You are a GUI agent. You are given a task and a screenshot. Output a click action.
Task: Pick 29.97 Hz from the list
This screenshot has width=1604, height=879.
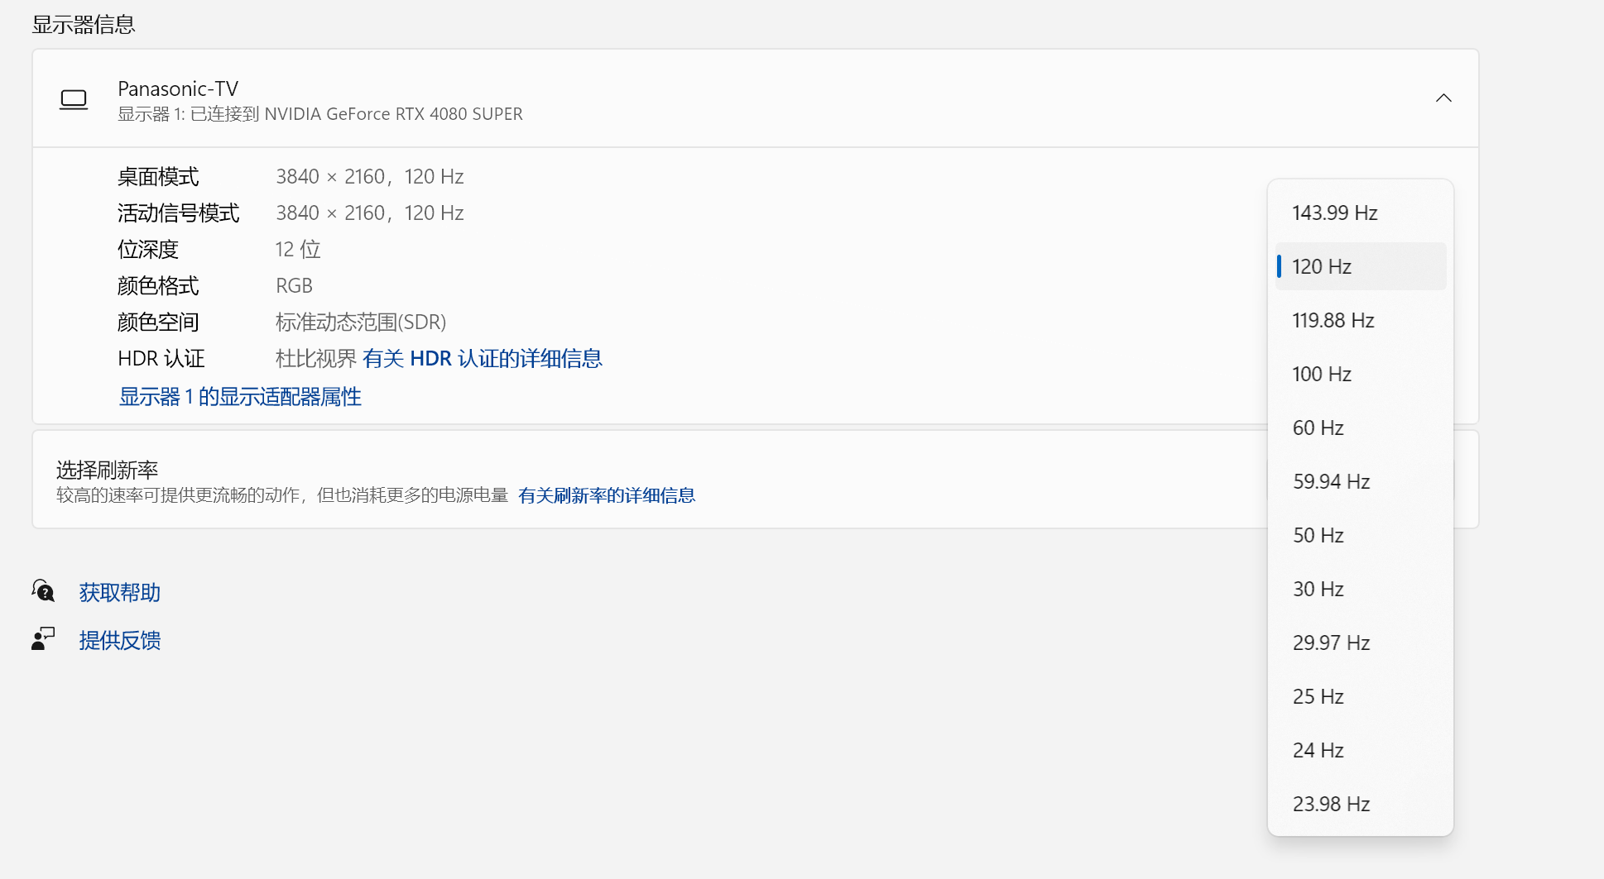pyautogui.click(x=1331, y=643)
